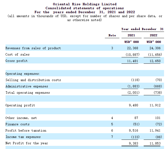Select income tax value (88)
The image size is (168, 149).
pos(159,137)
